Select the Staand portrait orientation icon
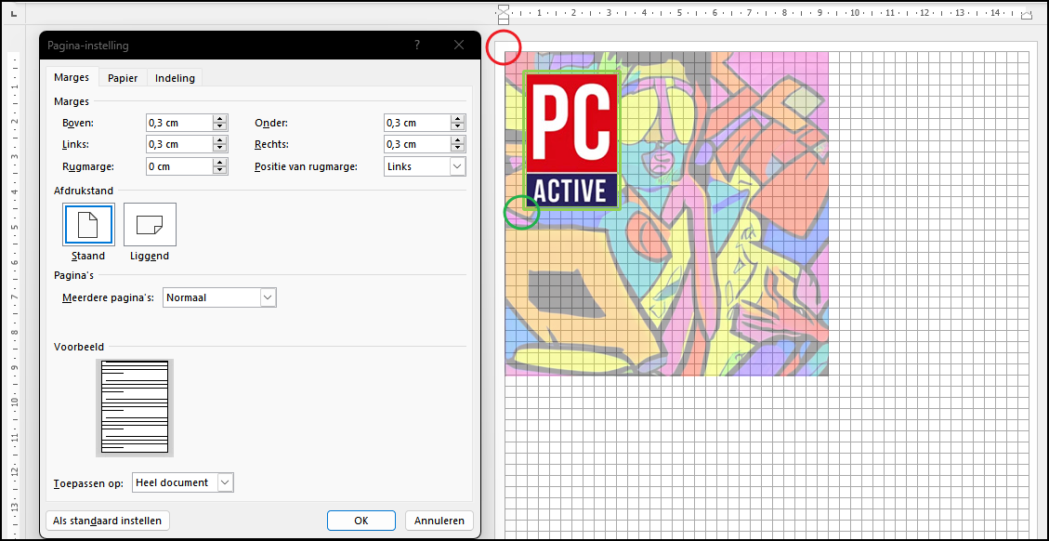 pos(88,224)
